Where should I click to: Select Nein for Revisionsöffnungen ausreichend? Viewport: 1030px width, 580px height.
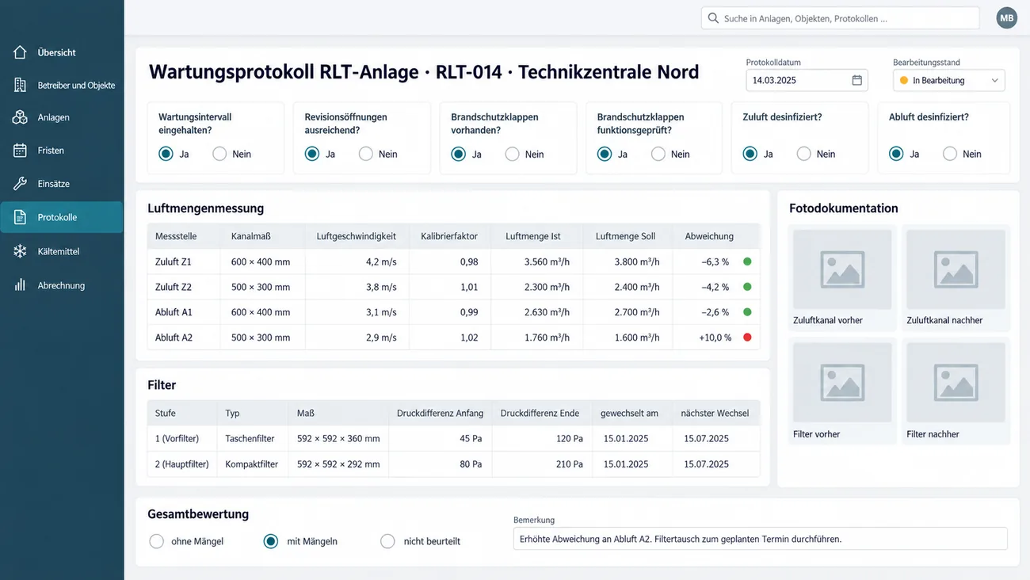365,154
